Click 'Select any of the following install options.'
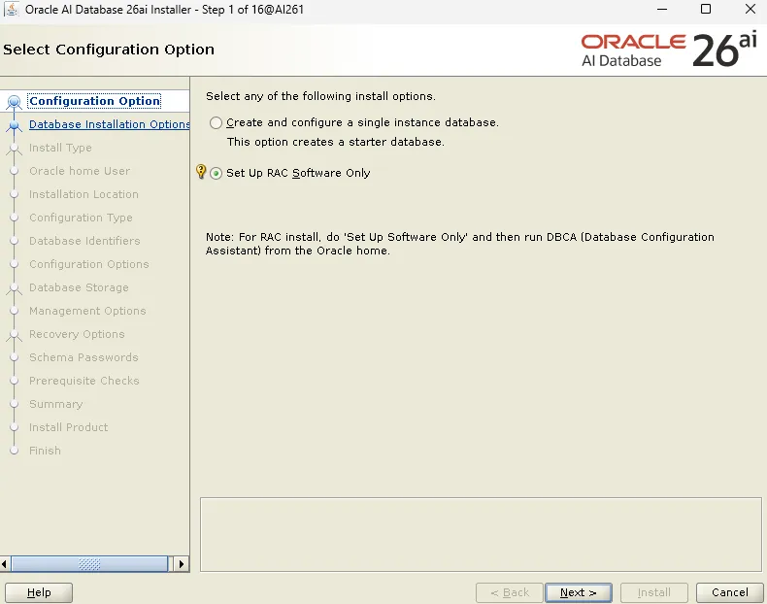767x604 pixels. [x=320, y=96]
